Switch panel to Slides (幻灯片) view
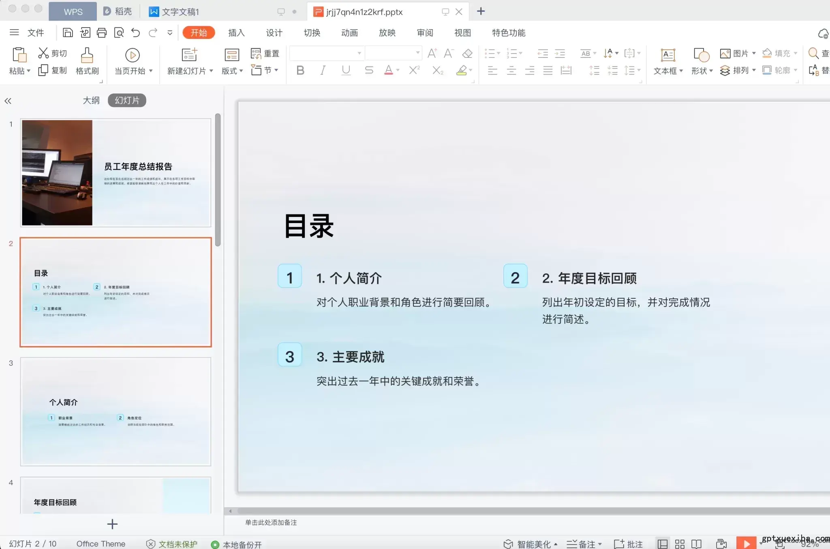 [127, 100]
